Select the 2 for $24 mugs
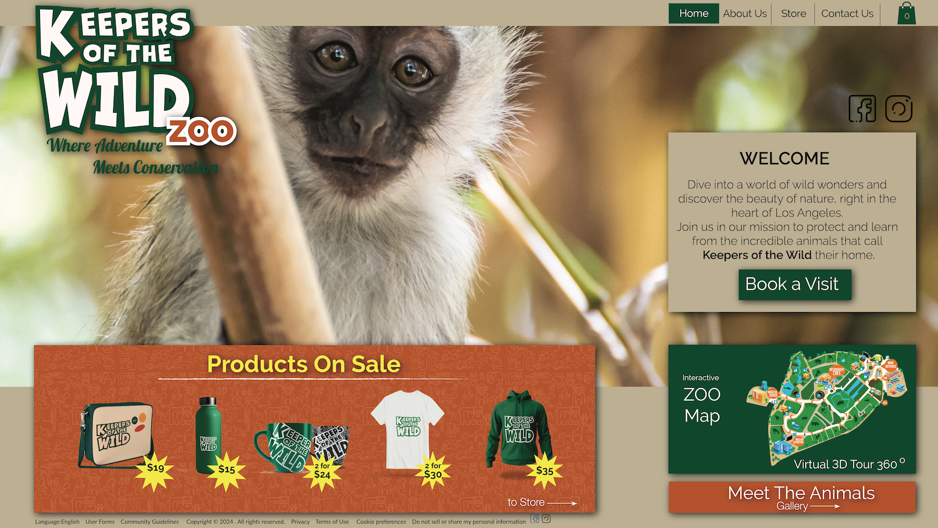The width and height of the screenshot is (938, 528). [x=302, y=448]
